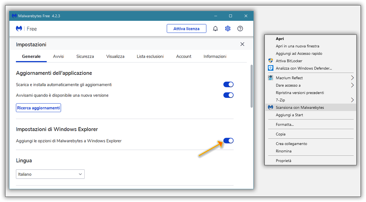Open the Lingua dropdown showing Italiano
Viewport: 366px width, 202px height.
tap(50, 174)
